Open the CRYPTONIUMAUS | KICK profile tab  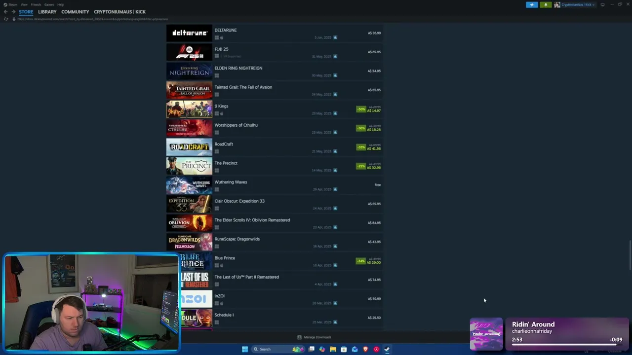pyautogui.click(x=120, y=12)
